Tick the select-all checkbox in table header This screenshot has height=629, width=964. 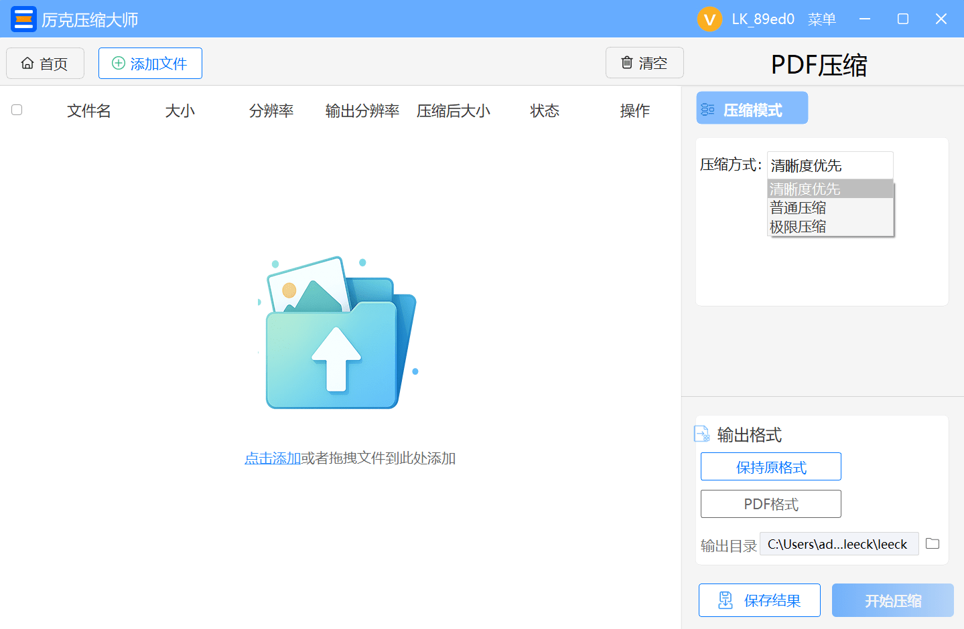click(x=17, y=110)
